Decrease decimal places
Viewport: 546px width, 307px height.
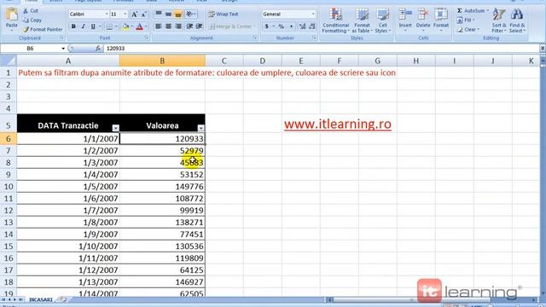pyautogui.click(x=312, y=26)
